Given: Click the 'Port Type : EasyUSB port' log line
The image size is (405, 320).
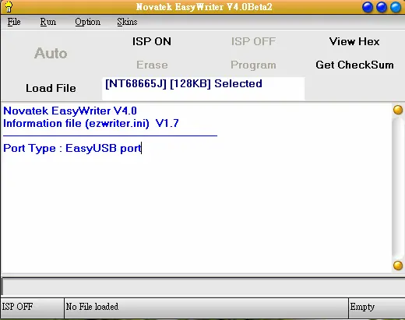Looking at the screenshot, I should click(x=72, y=149).
